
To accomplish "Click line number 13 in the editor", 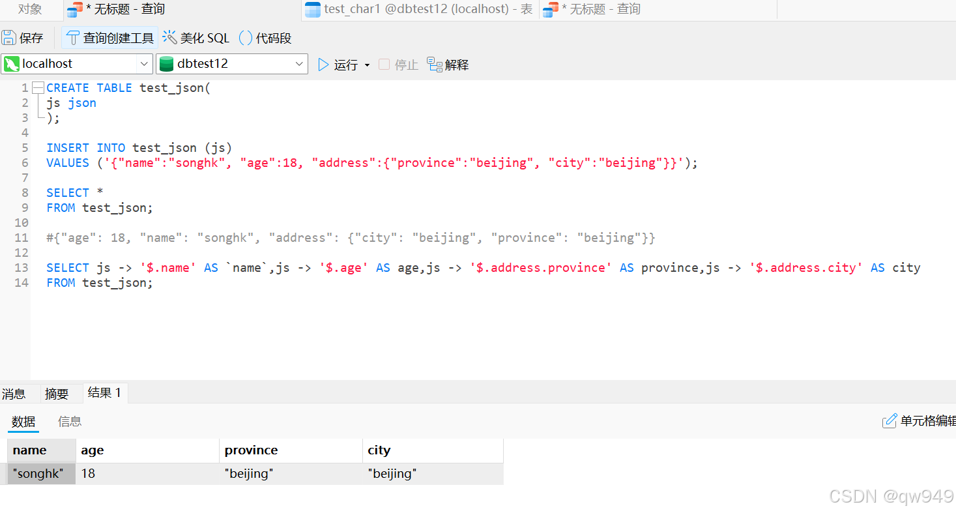I will tap(22, 267).
